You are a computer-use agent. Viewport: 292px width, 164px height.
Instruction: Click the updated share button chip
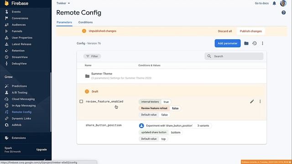click(153, 133)
